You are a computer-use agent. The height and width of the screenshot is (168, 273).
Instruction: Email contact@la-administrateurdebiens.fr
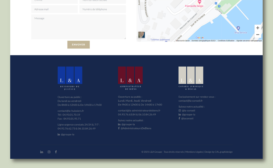(139, 110)
